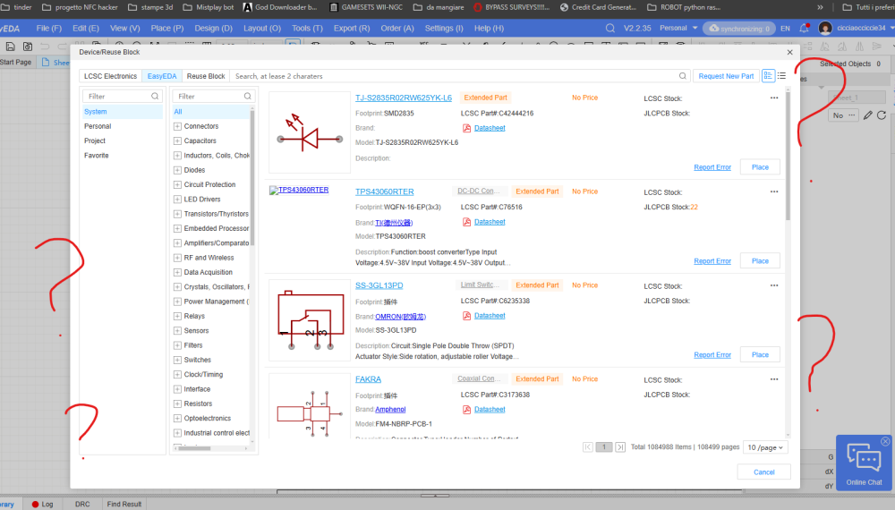Cancel the Device/Reuse Block dialog
The height and width of the screenshot is (510, 895).
coord(763,472)
